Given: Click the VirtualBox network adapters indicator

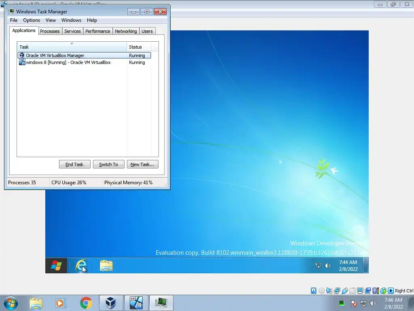Looking at the screenshot, I should click(x=337, y=291).
